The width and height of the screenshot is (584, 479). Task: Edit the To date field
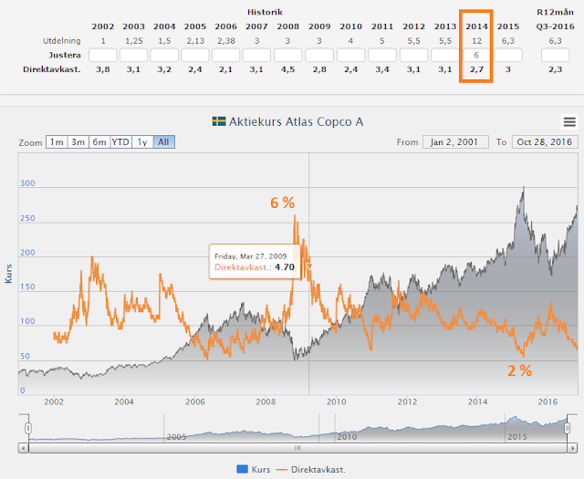545,142
